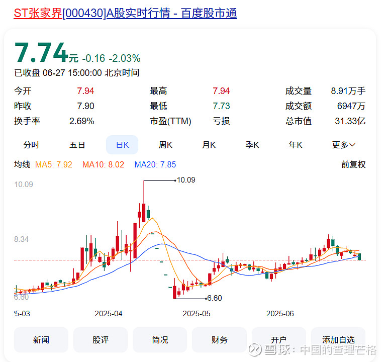
Task: Click the 今开 value 7.94
Action: point(85,91)
